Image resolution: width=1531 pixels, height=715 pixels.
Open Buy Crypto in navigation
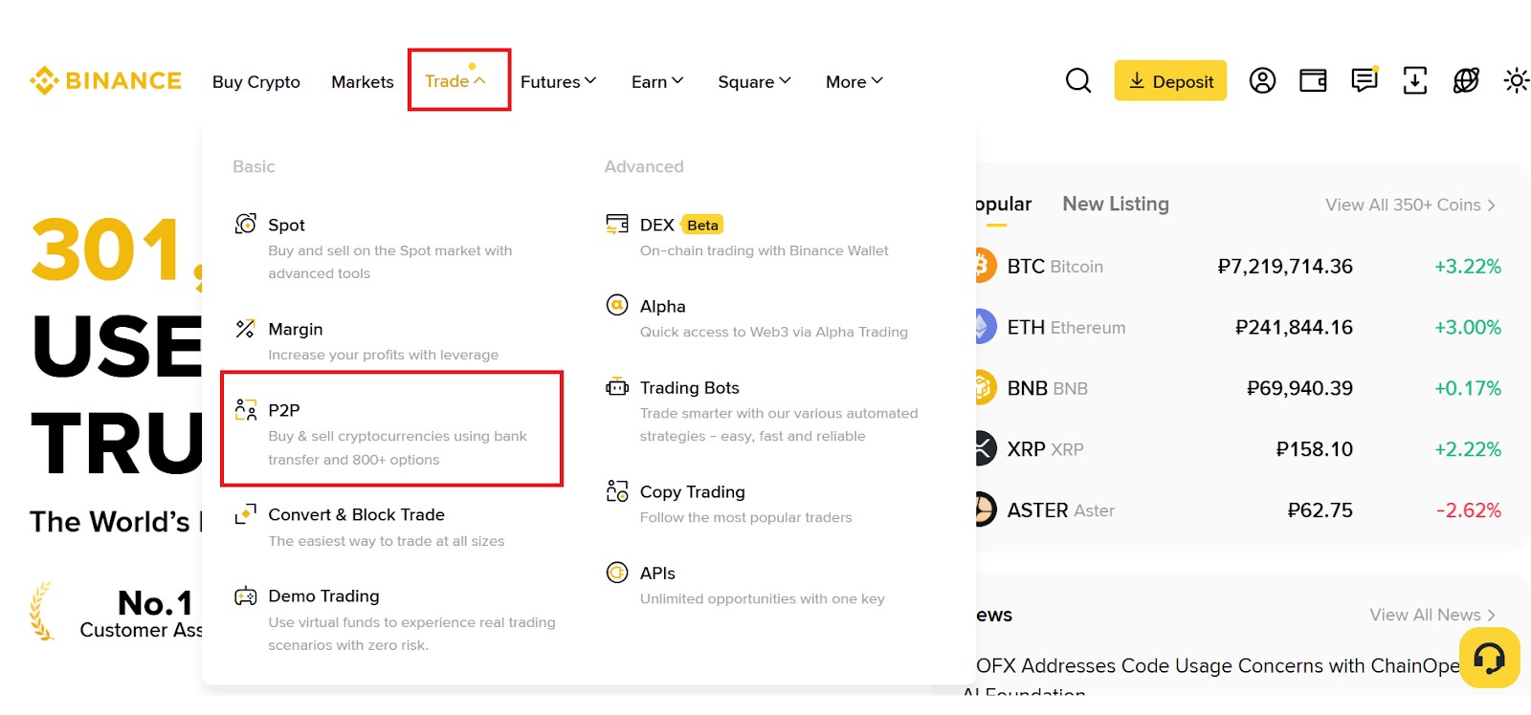coord(256,82)
